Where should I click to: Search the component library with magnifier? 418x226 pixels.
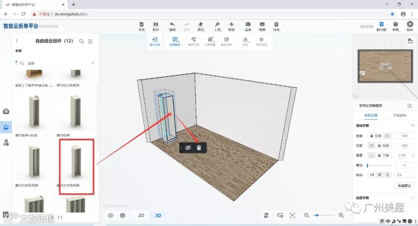(x=82, y=41)
